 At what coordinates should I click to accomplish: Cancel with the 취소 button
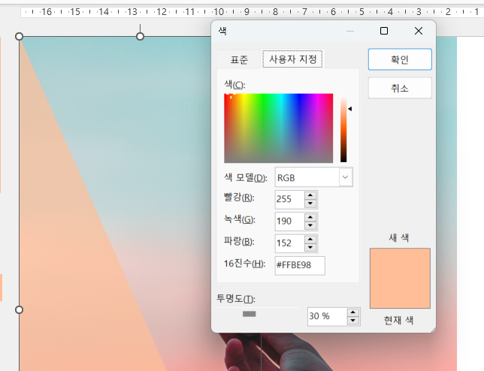[x=400, y=88]
